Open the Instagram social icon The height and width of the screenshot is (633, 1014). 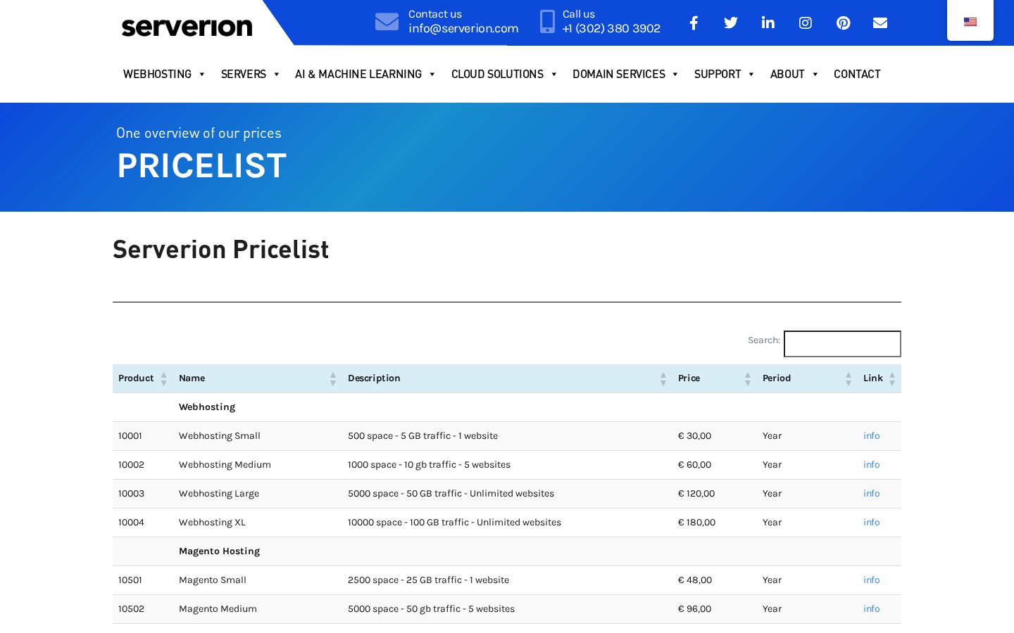806,23
